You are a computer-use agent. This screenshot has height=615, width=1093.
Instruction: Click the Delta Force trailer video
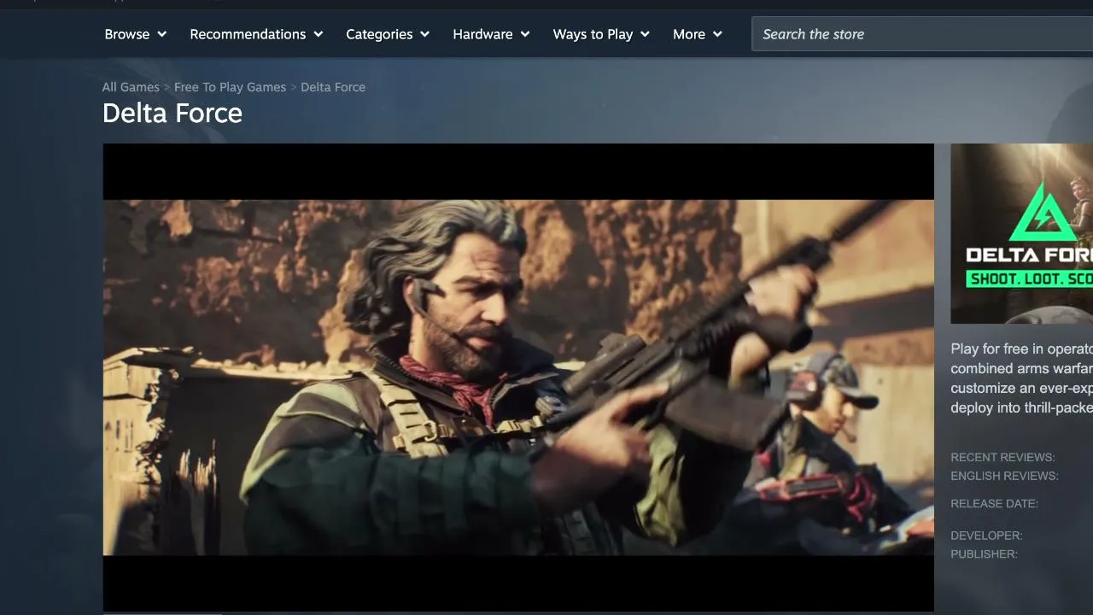pos(518,378)
